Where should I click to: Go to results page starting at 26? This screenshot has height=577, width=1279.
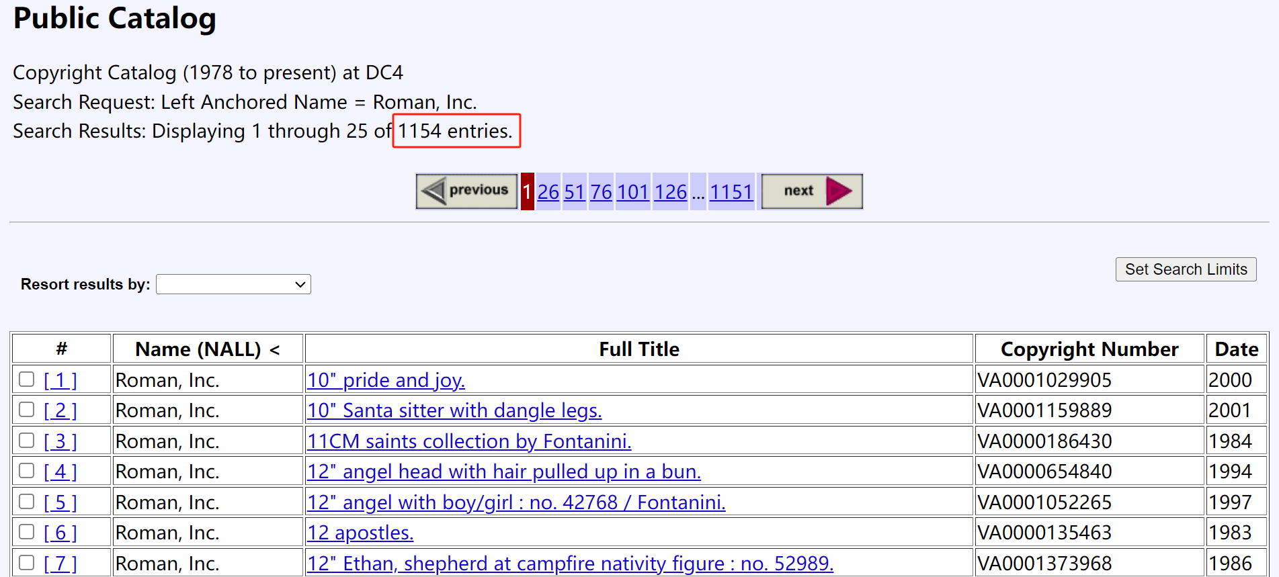(x=548, y=192)
